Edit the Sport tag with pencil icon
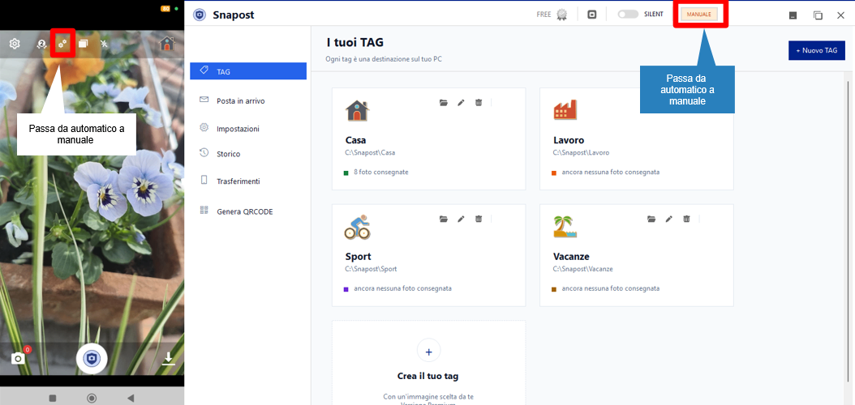Screen dimensions: 855x405 click(x=461, y=219)
